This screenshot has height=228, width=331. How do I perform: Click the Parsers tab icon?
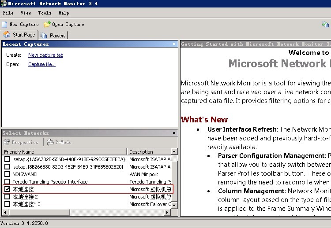coord(44,35)
